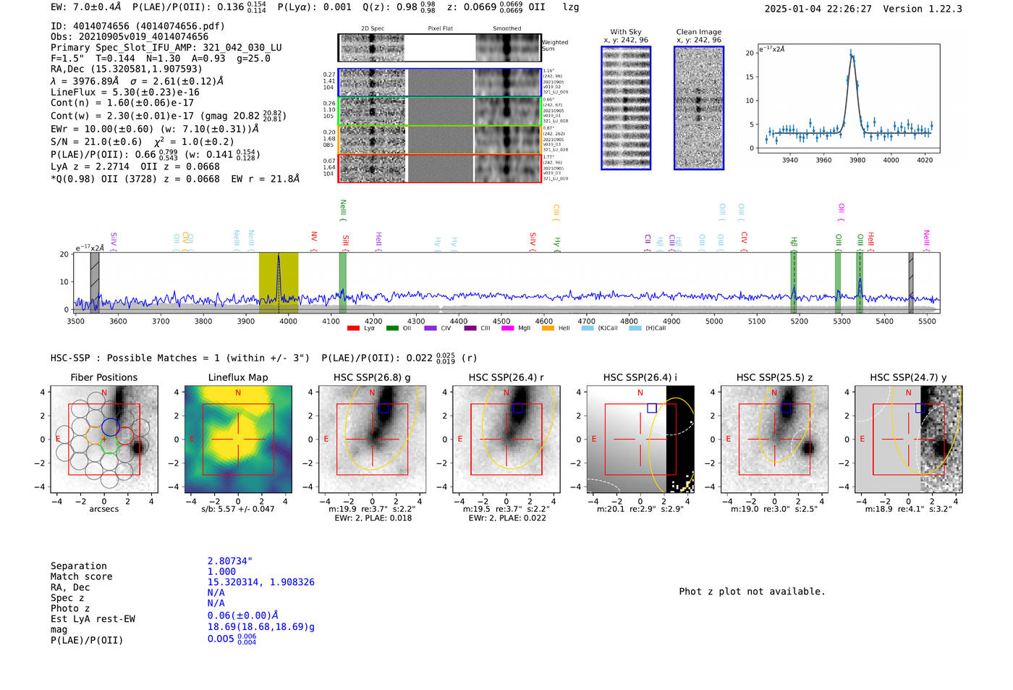This screenshot has width=1013, height=690.
Task: Open the HSC SSP(24.7) y cutout
Action: pos(909,439)
